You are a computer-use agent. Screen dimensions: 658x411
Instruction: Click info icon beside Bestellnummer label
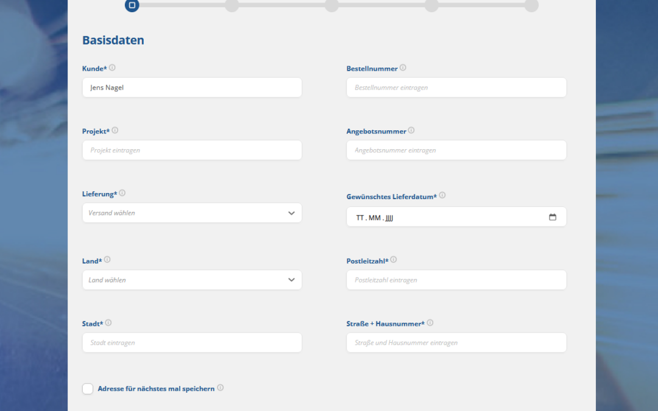(x=403, y=68)
